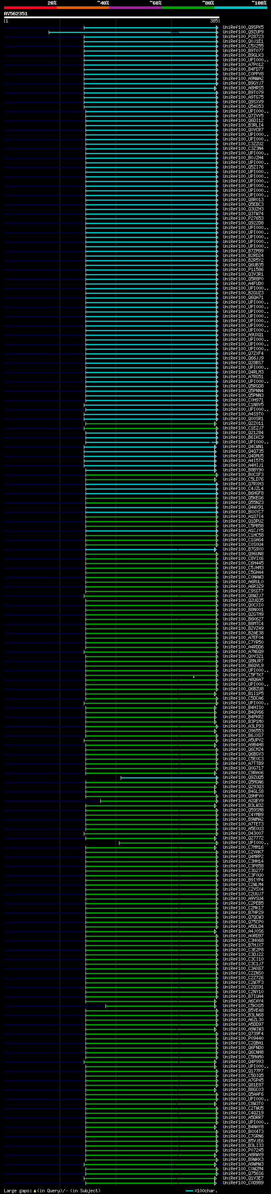The height and width of the screenshot is (1194, 271).
Task: Pick the UniRef100_C8W3T0 label
Action: tap(243, 1104)
